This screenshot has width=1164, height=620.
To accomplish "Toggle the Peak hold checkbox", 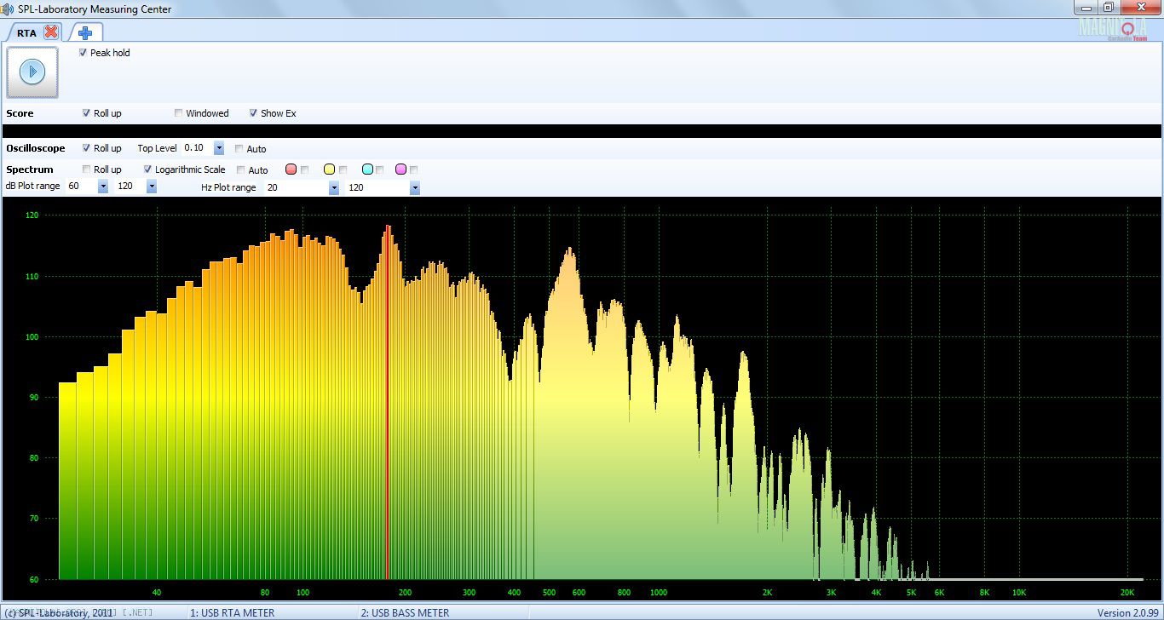I will (83, 53).
